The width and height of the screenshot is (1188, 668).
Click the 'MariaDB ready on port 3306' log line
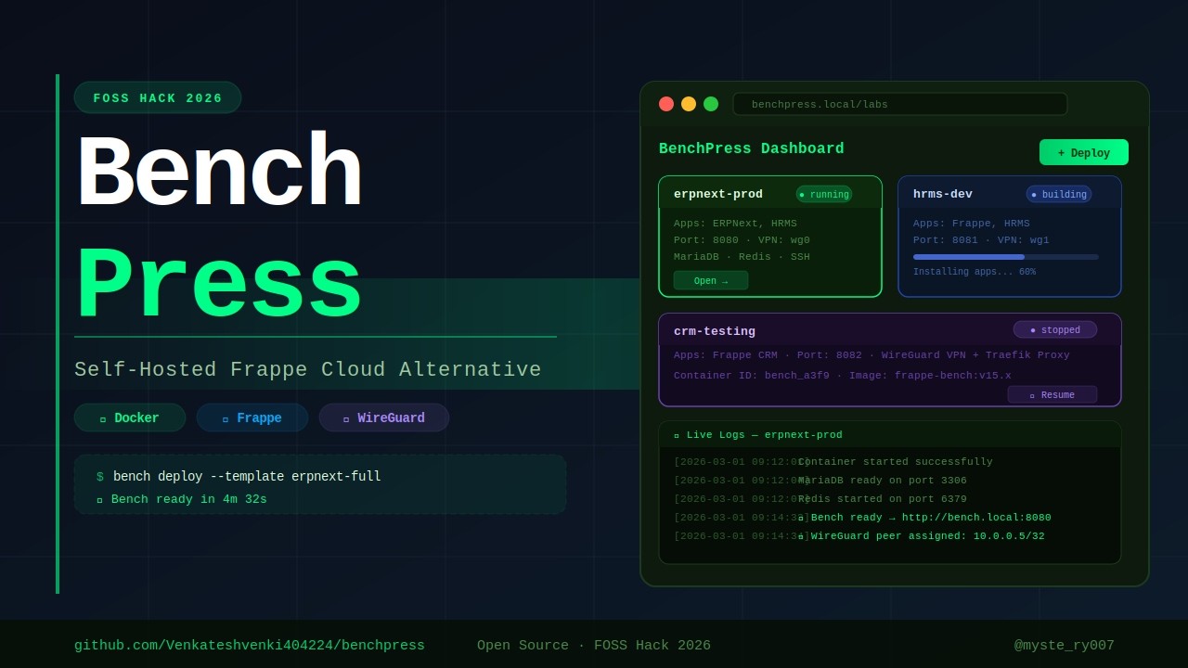(x=883, y=480)
